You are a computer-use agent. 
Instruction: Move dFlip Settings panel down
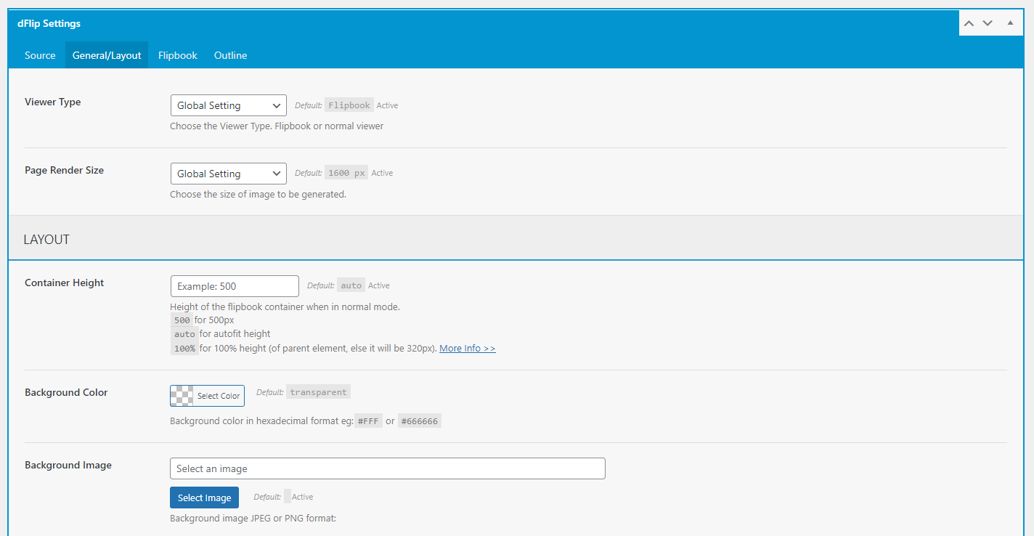(x=988, y=23)
